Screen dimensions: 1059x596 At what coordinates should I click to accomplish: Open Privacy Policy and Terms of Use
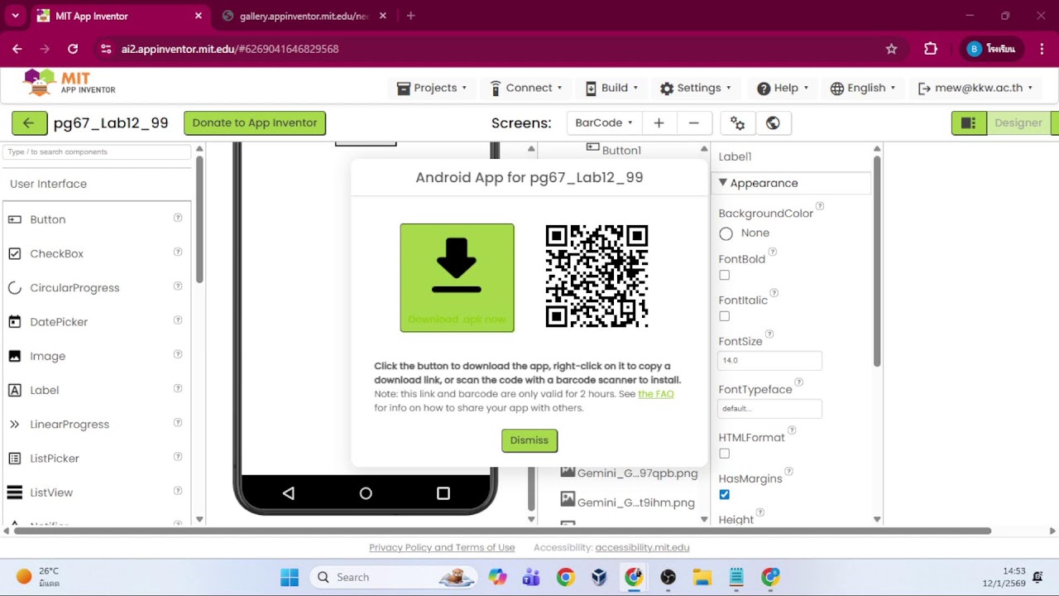tap(442, 547)
